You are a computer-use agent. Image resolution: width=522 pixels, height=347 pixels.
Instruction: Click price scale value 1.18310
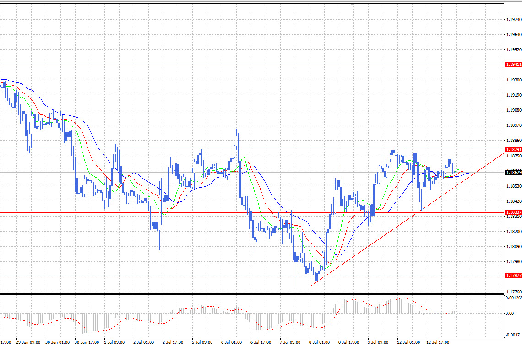[x=514, y=217]
